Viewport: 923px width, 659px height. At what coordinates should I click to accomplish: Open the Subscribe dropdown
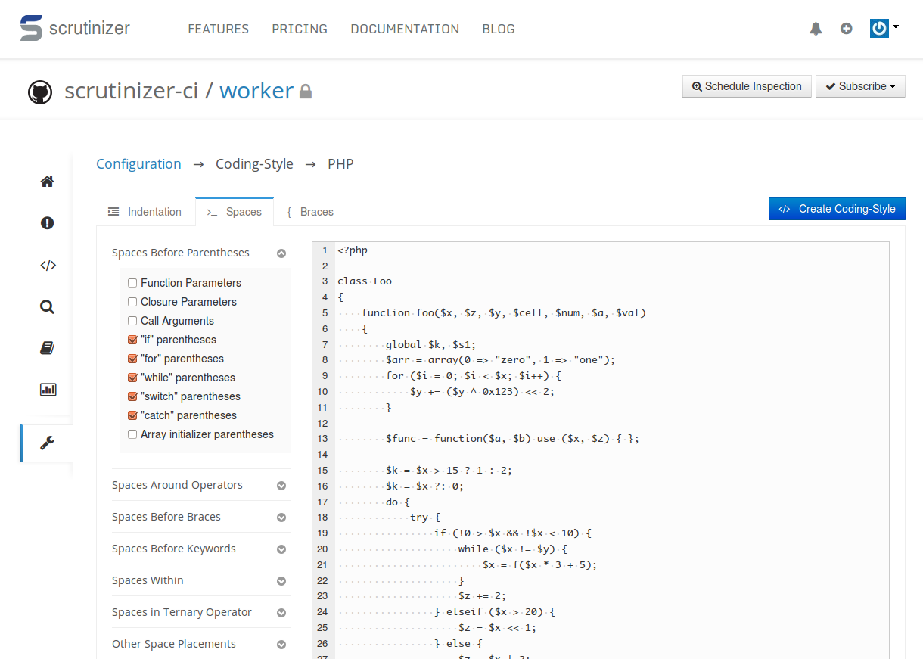click(x=860, y=86)
